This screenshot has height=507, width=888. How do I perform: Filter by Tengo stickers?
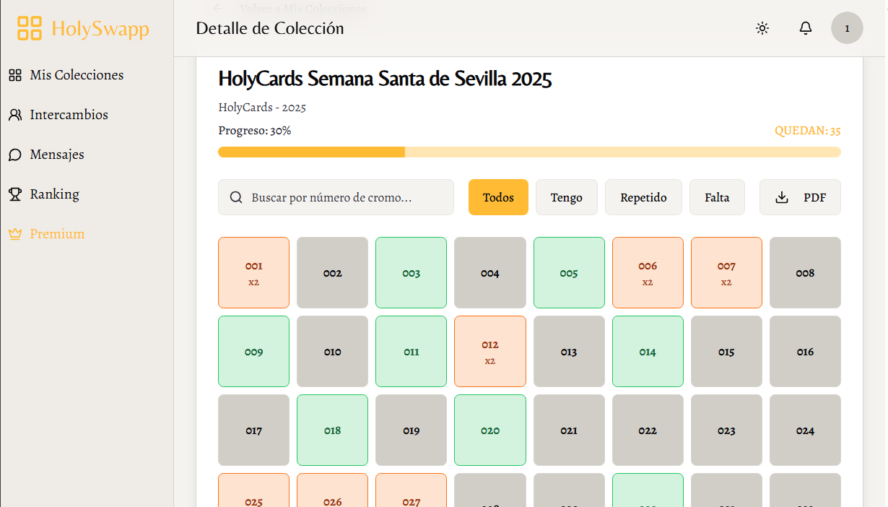(x=566, y=198)
